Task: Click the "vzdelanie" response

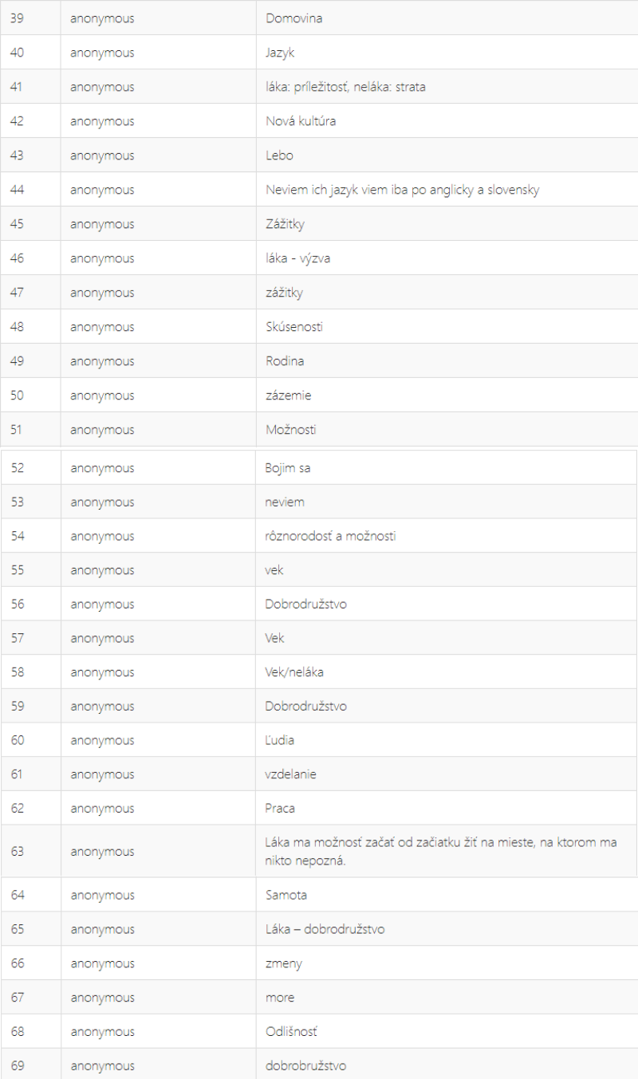Action: click(x=290, y=774)
